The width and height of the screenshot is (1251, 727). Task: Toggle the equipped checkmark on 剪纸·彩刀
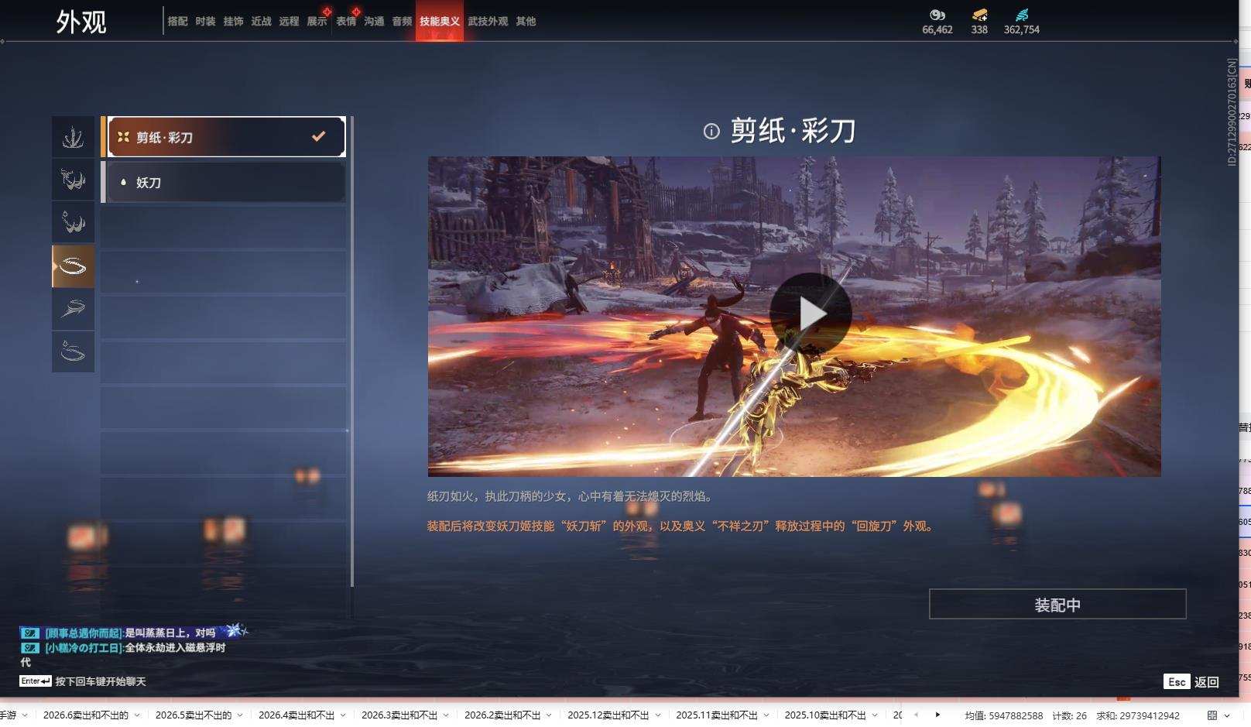tap(318, 136)
